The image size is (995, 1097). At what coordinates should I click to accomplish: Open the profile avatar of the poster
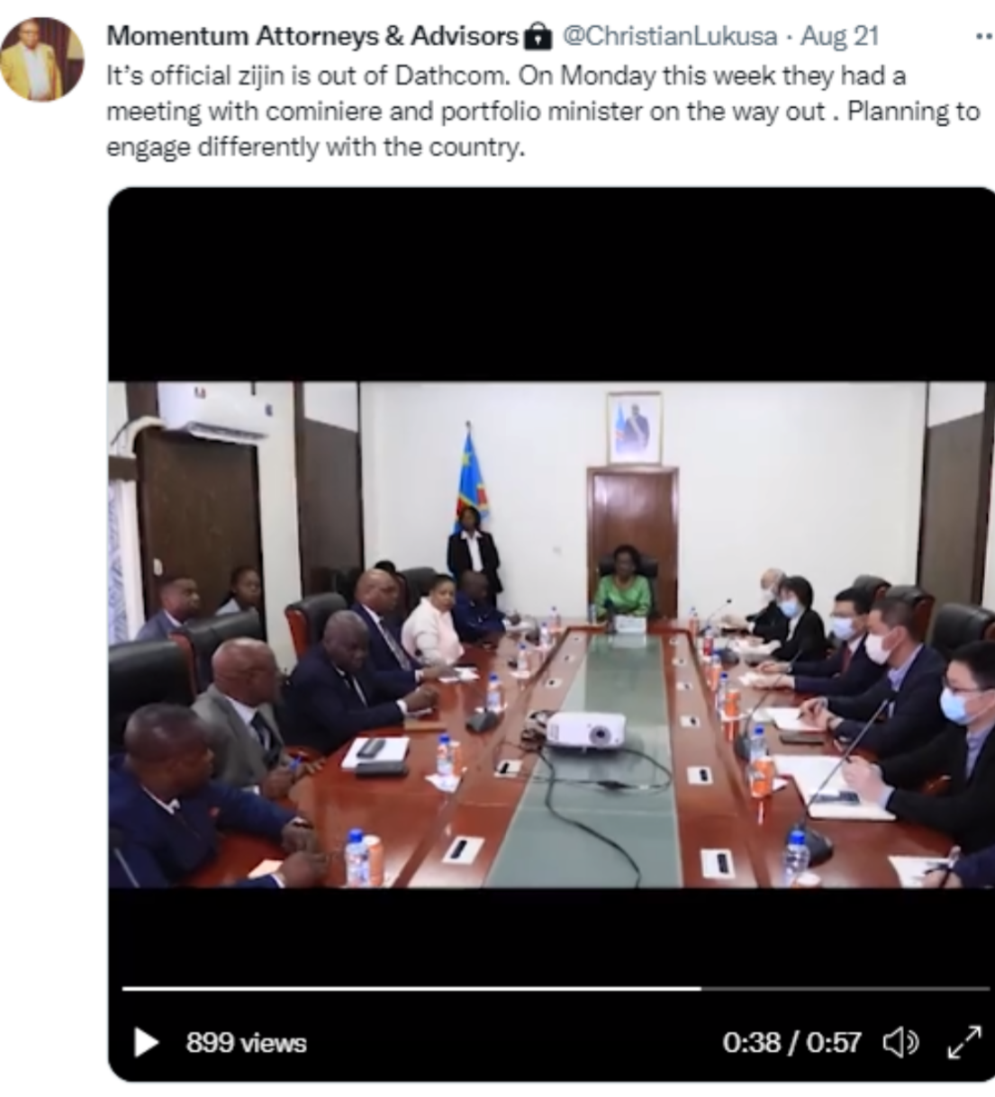point(42,58)
